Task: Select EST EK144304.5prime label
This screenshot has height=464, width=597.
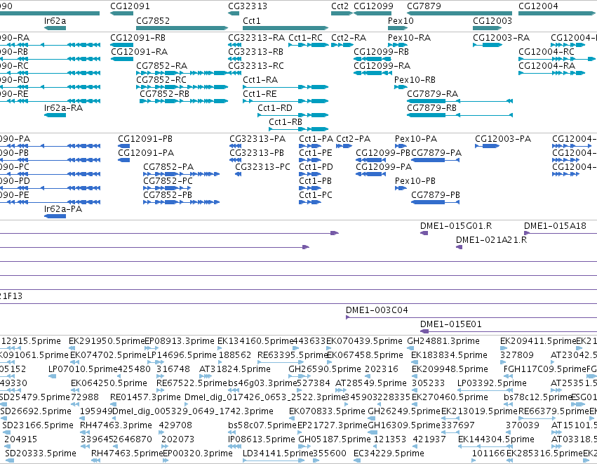Action: tap(496, 439)
